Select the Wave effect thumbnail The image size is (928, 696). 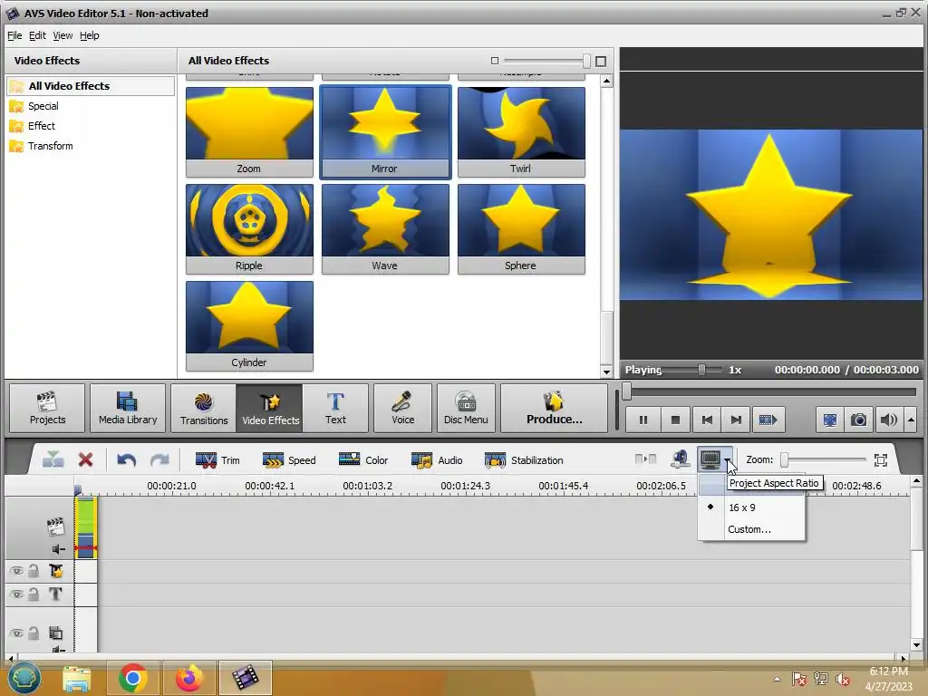[384, 228]
